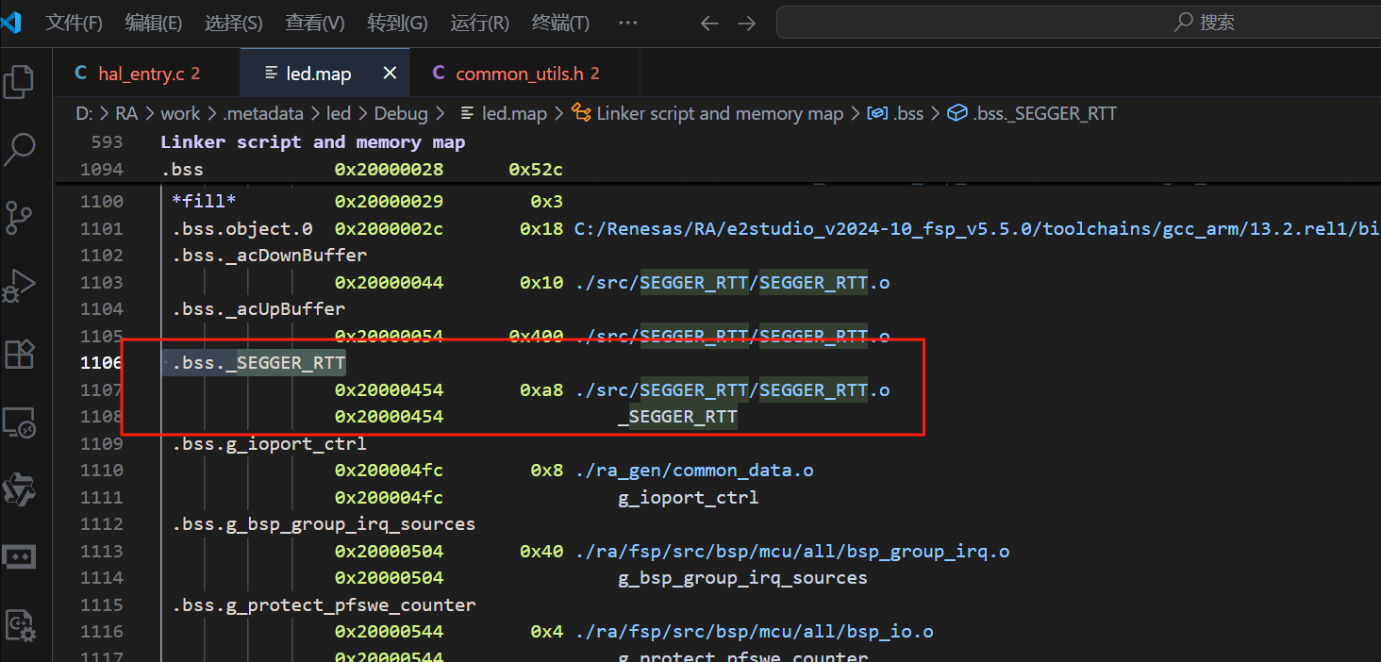Viewport: 1381px width, 662px height.
Task: Open the 文件(F) menu
Action: tap(75, 23)
